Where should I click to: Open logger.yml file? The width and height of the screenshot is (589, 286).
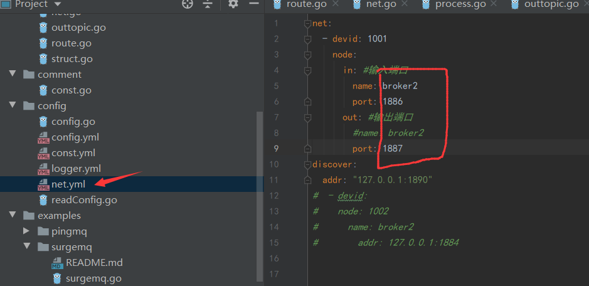pos(76,169)
